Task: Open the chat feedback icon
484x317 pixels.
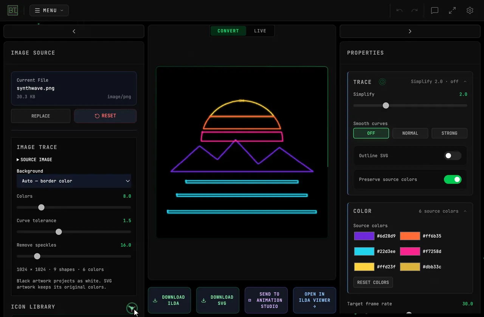Action: click(435, 11)
